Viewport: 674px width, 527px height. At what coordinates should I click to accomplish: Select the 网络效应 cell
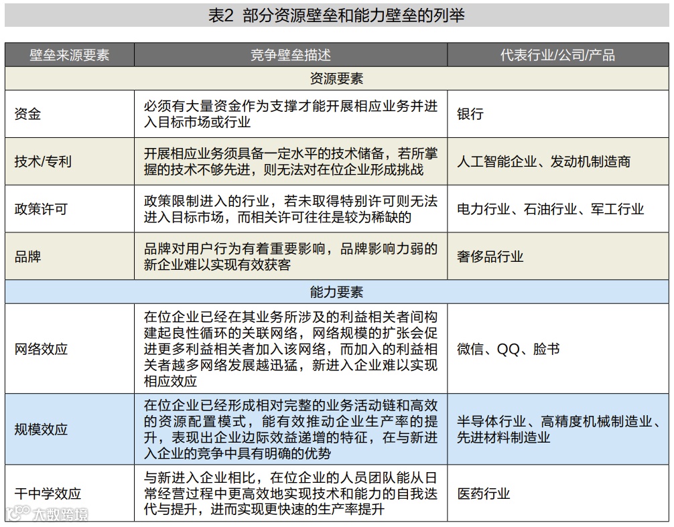[70, 349]
